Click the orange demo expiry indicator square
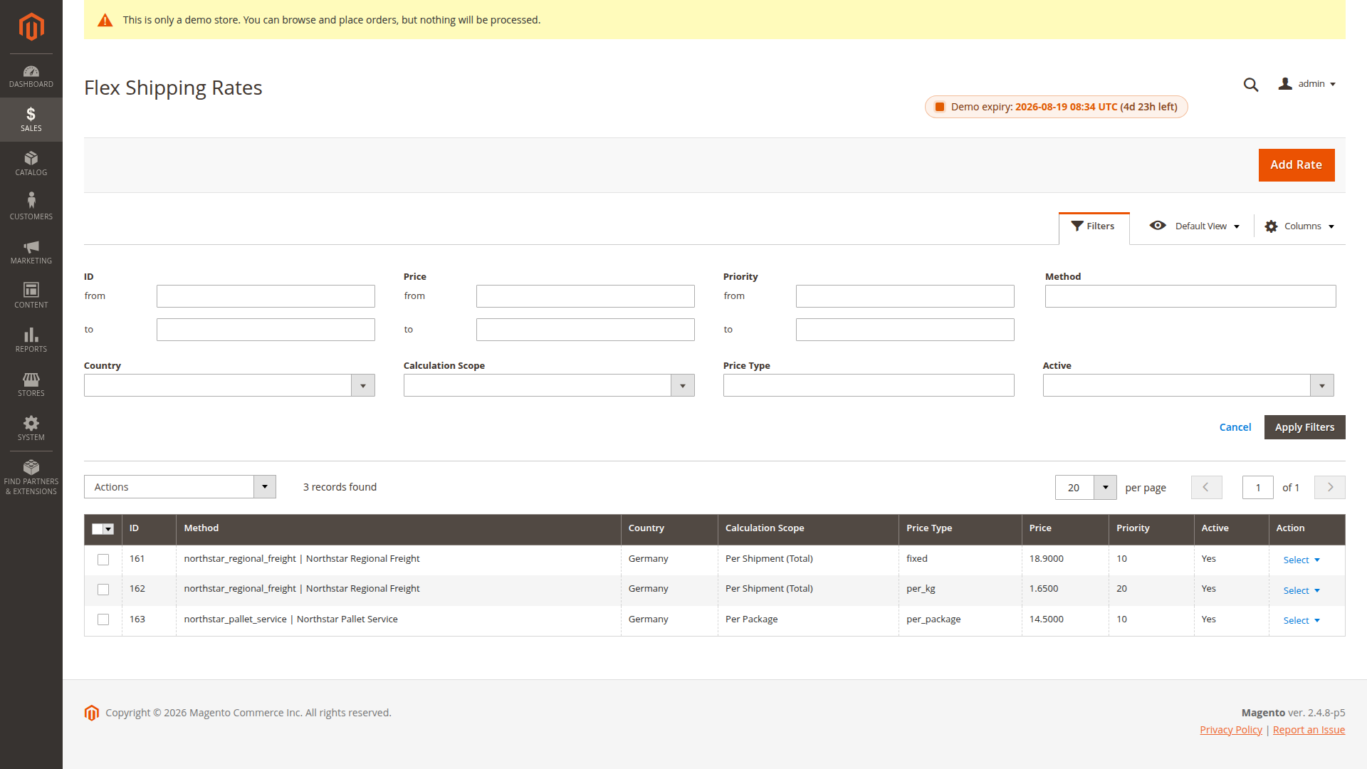This screenshot has height=769, width=1367. pyautogui.click(x=940, y=107)
